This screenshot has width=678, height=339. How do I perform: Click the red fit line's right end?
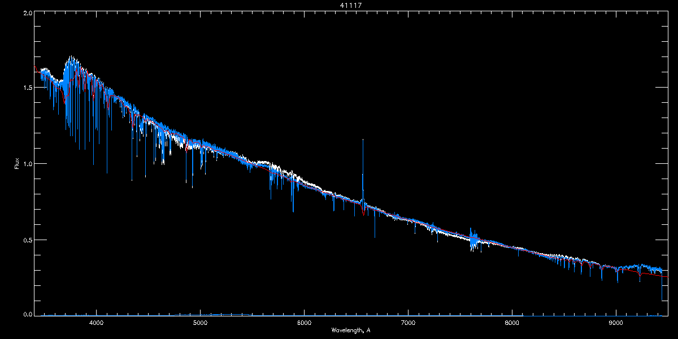667,277
